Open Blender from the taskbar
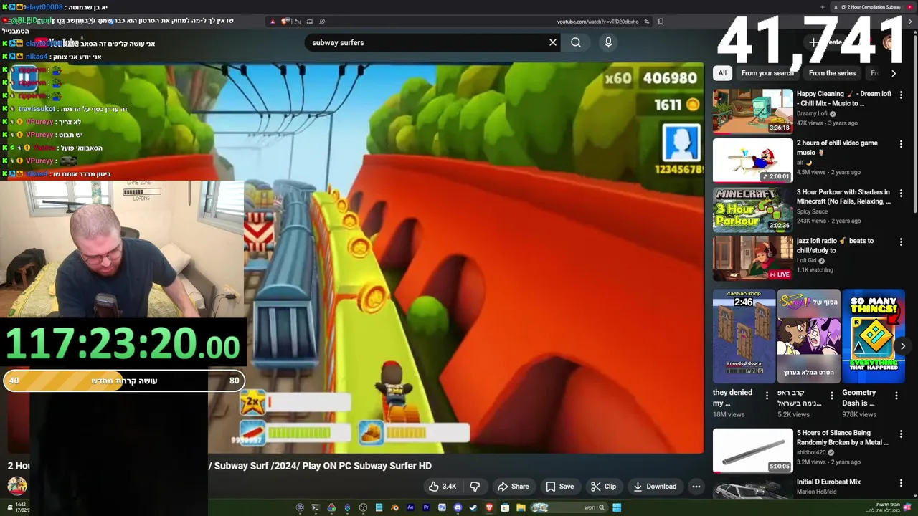 click(394, 507)
